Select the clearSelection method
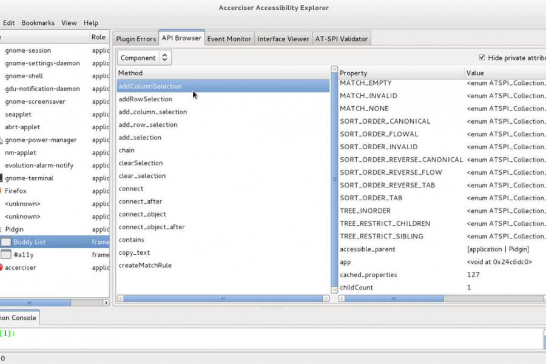Screen dimensions: 546x364 point(223,163)
